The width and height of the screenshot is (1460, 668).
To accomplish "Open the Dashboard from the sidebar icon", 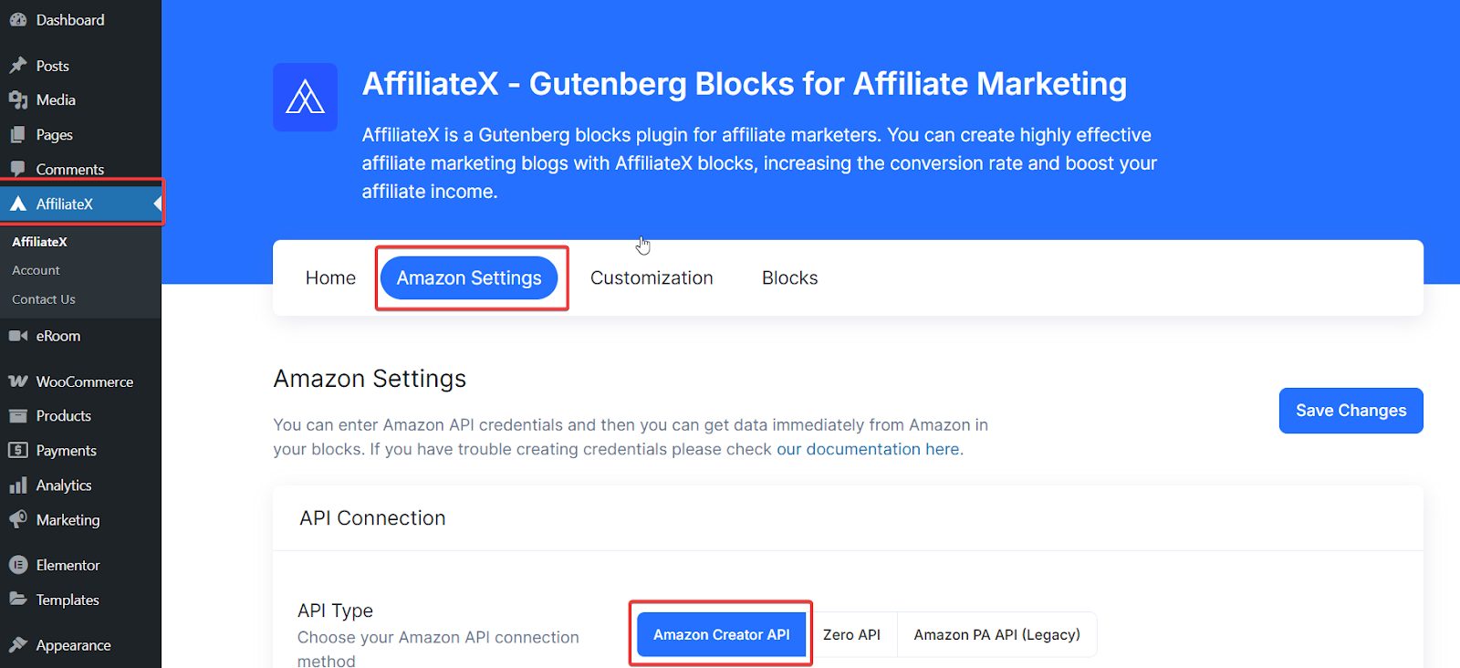I will (19, 18).
